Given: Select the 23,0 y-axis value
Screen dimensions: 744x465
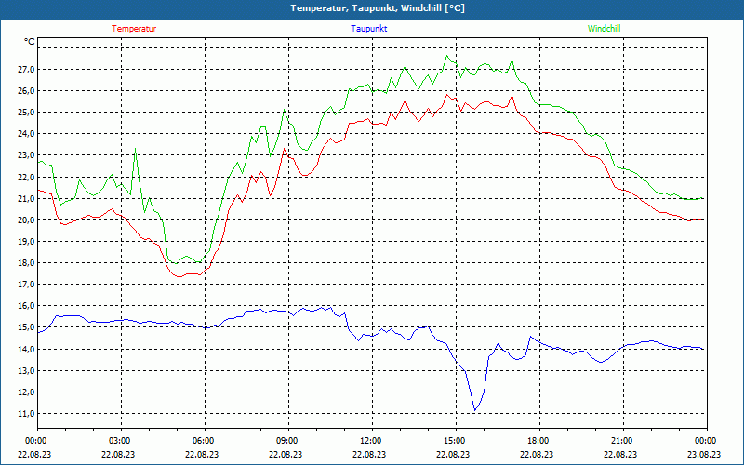Looking at the screenshot, I should pyautogui.click(x=27, y=155).
